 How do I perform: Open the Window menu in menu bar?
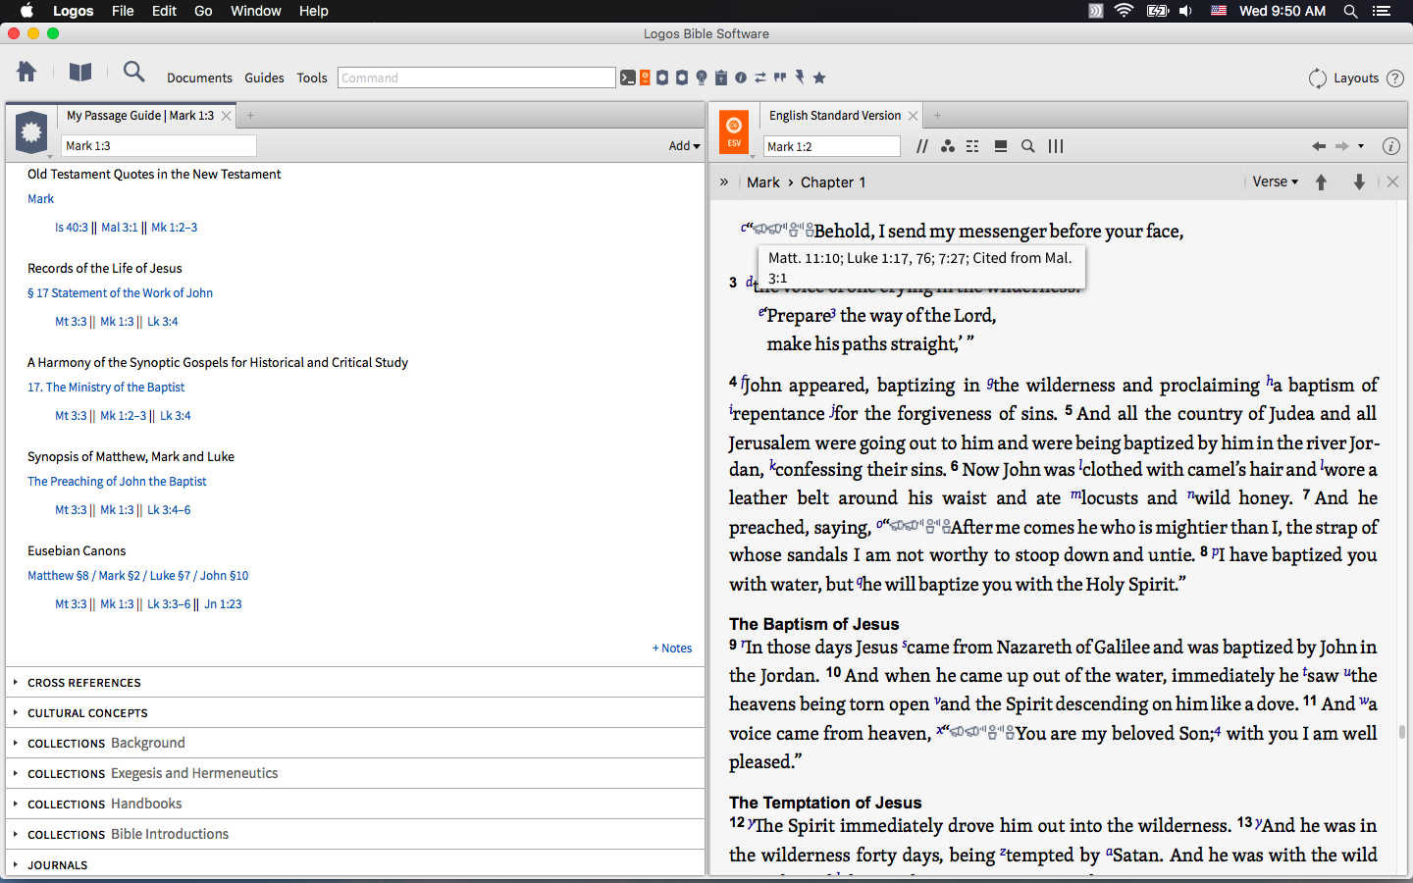pyautogui.click(x=256, y=11)
